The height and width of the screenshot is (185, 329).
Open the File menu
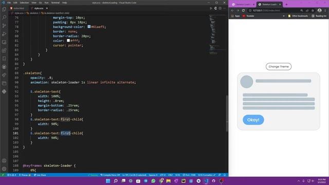tap(9, 3)
